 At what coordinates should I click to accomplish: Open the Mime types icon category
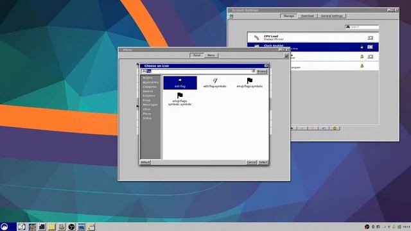(x=150, y=105)
